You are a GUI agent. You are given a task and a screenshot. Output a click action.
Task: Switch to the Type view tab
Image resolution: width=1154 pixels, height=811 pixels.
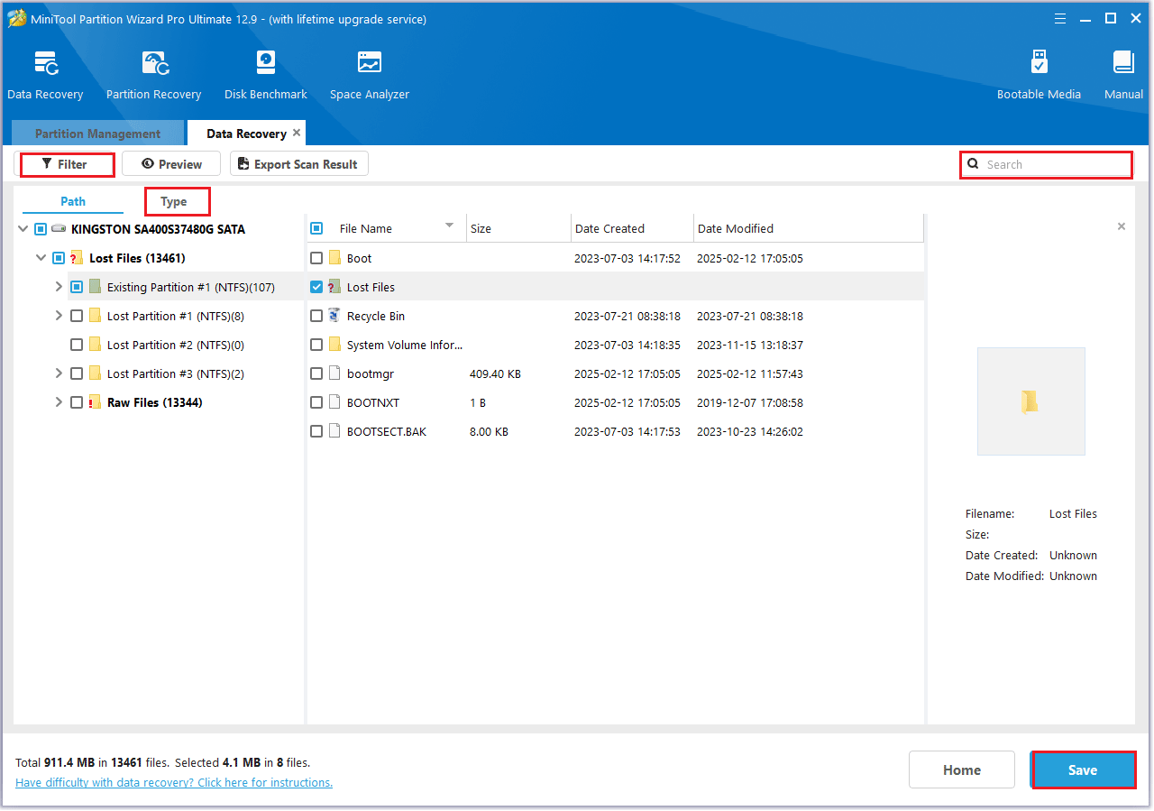point(174,201)
